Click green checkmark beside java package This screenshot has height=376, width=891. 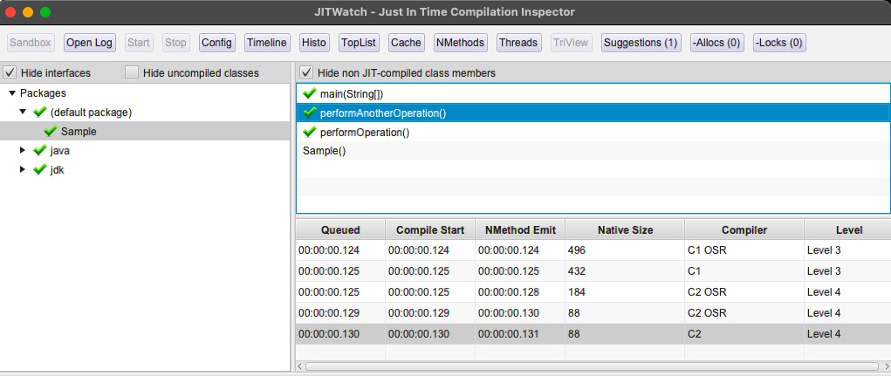tap(40, 151)
